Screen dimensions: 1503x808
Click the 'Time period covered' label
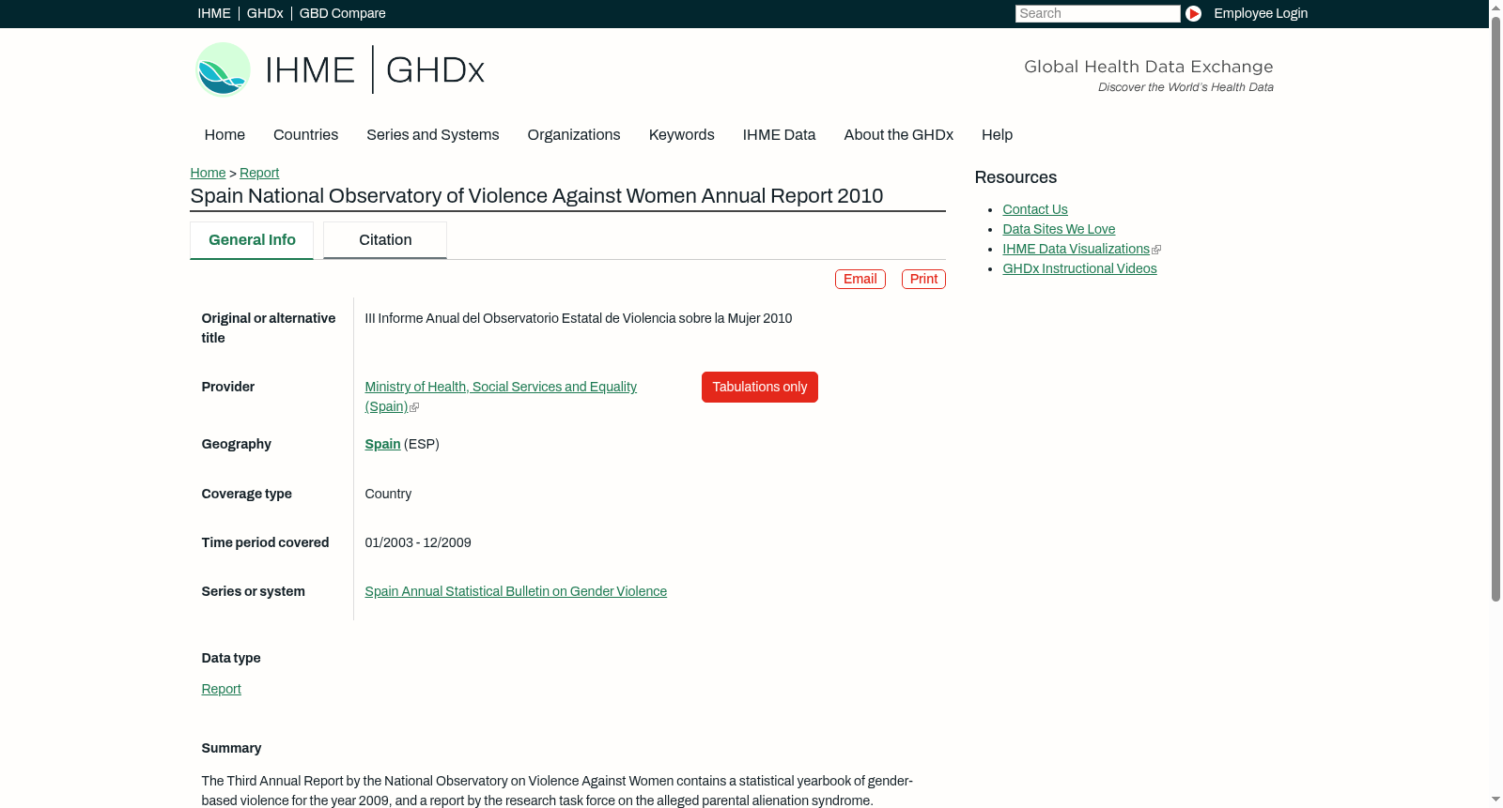click(x=265, y=542)
